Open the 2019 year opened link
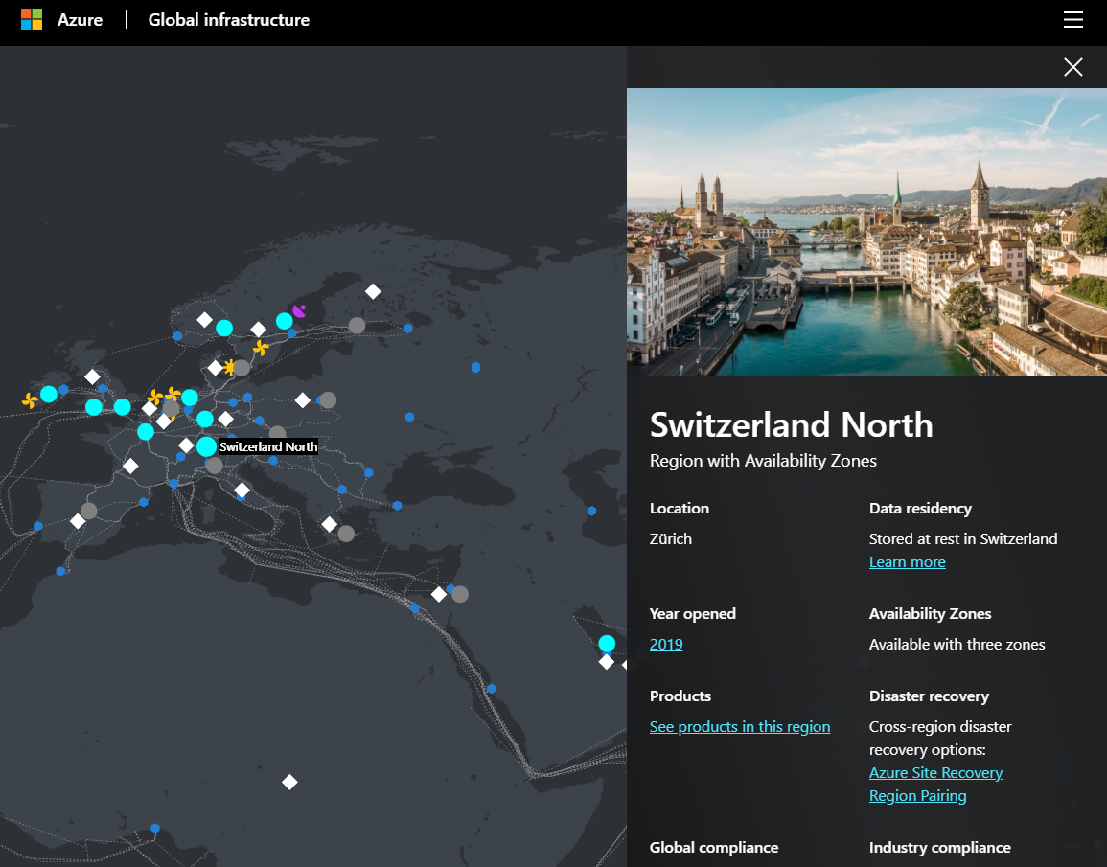 coord(666,644)
